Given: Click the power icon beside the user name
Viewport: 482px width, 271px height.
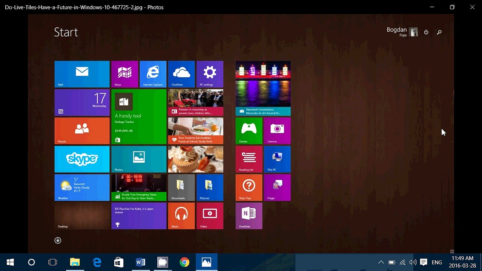Looking at the screenshot, I should 426,32.
